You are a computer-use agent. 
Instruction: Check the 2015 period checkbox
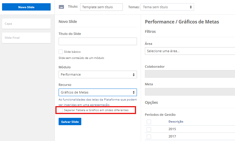[149, 129]
